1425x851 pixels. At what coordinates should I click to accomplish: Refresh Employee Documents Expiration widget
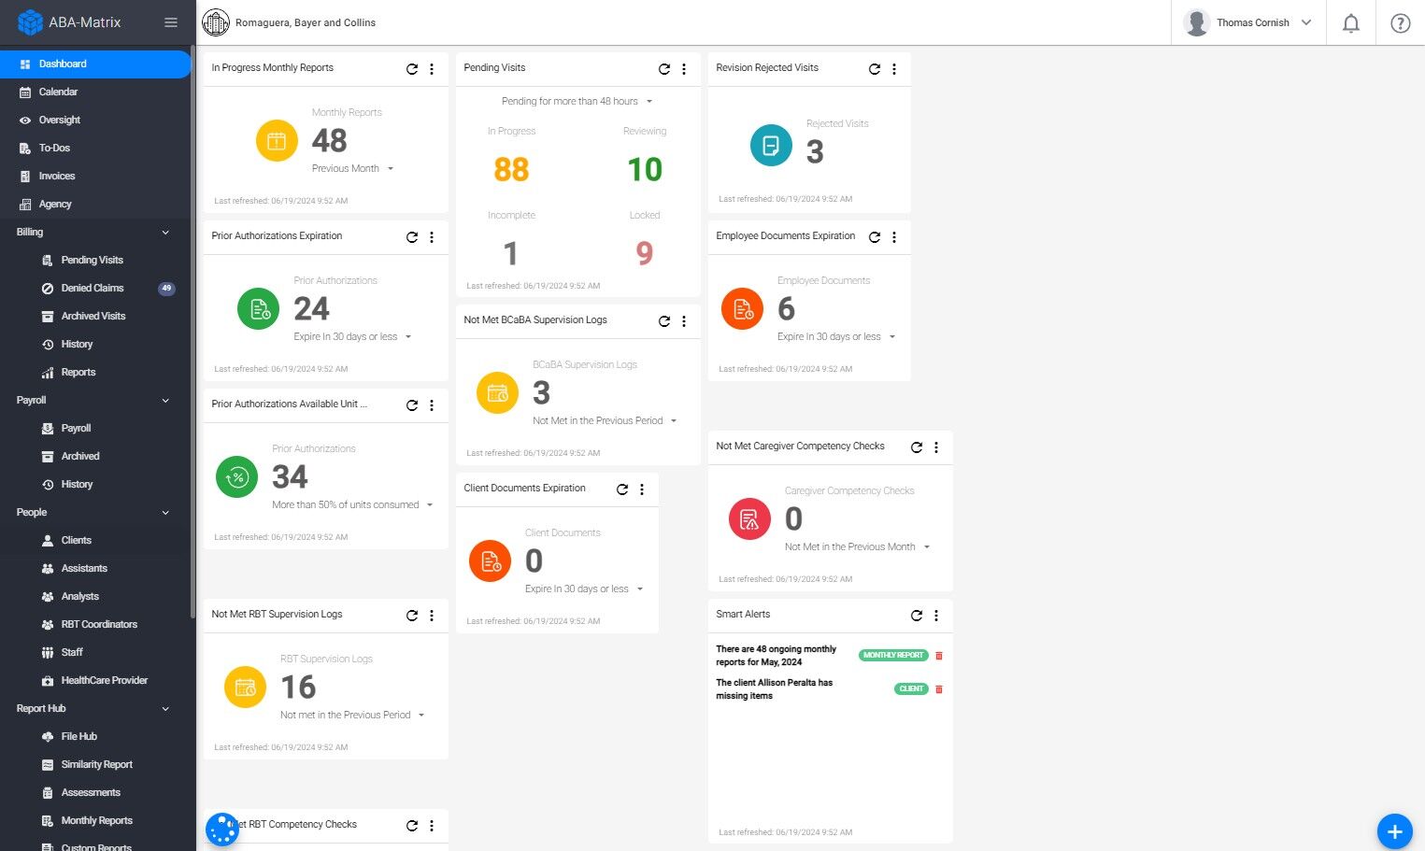(875, 236)
